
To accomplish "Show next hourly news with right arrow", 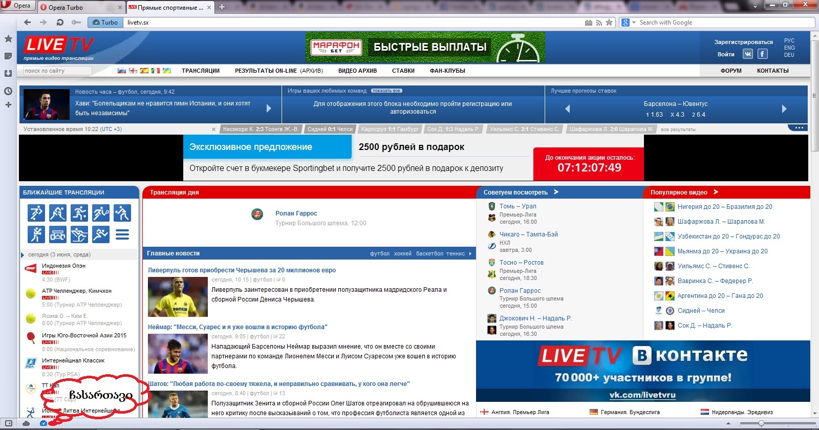I will [x=269, y=109].
